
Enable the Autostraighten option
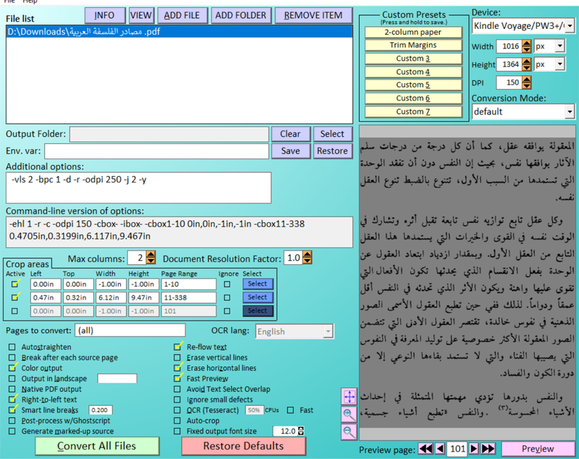coord(10,348)
